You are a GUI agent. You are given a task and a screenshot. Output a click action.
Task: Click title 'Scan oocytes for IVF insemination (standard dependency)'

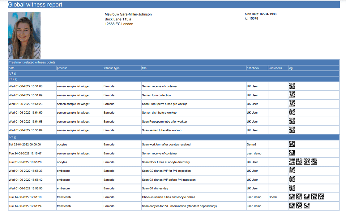coord(179,206)
